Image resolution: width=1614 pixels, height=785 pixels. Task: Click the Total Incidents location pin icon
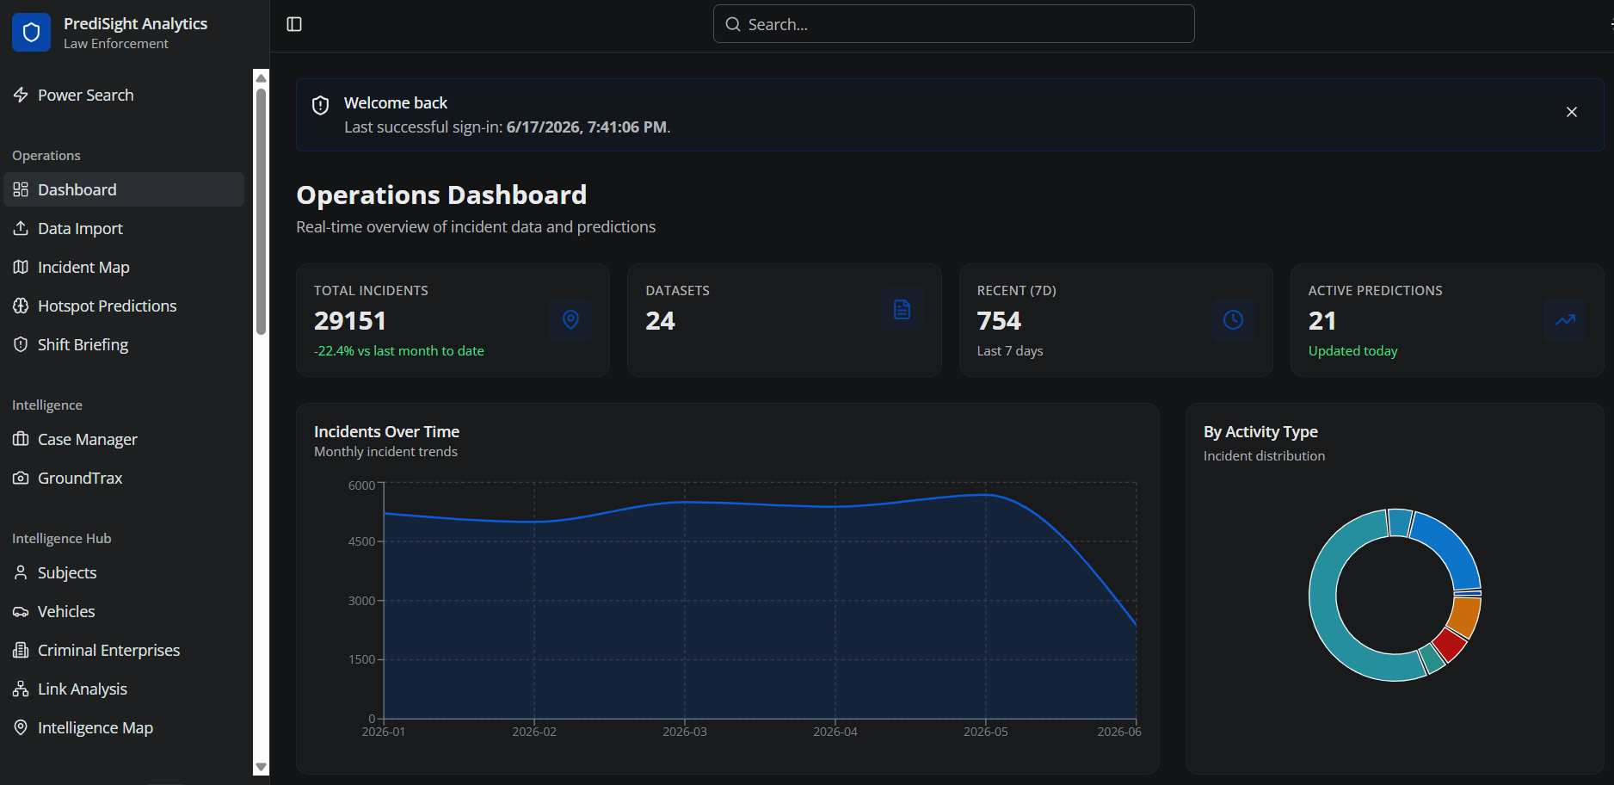click(570, 320)
